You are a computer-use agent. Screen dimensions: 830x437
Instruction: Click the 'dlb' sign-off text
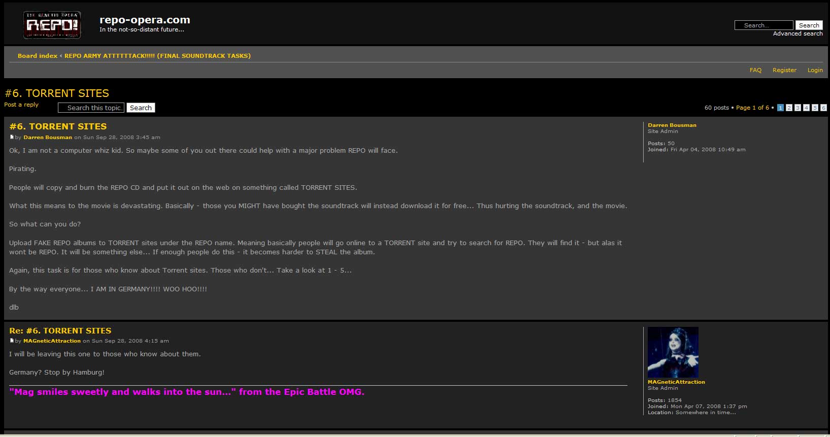pos(14,308)
